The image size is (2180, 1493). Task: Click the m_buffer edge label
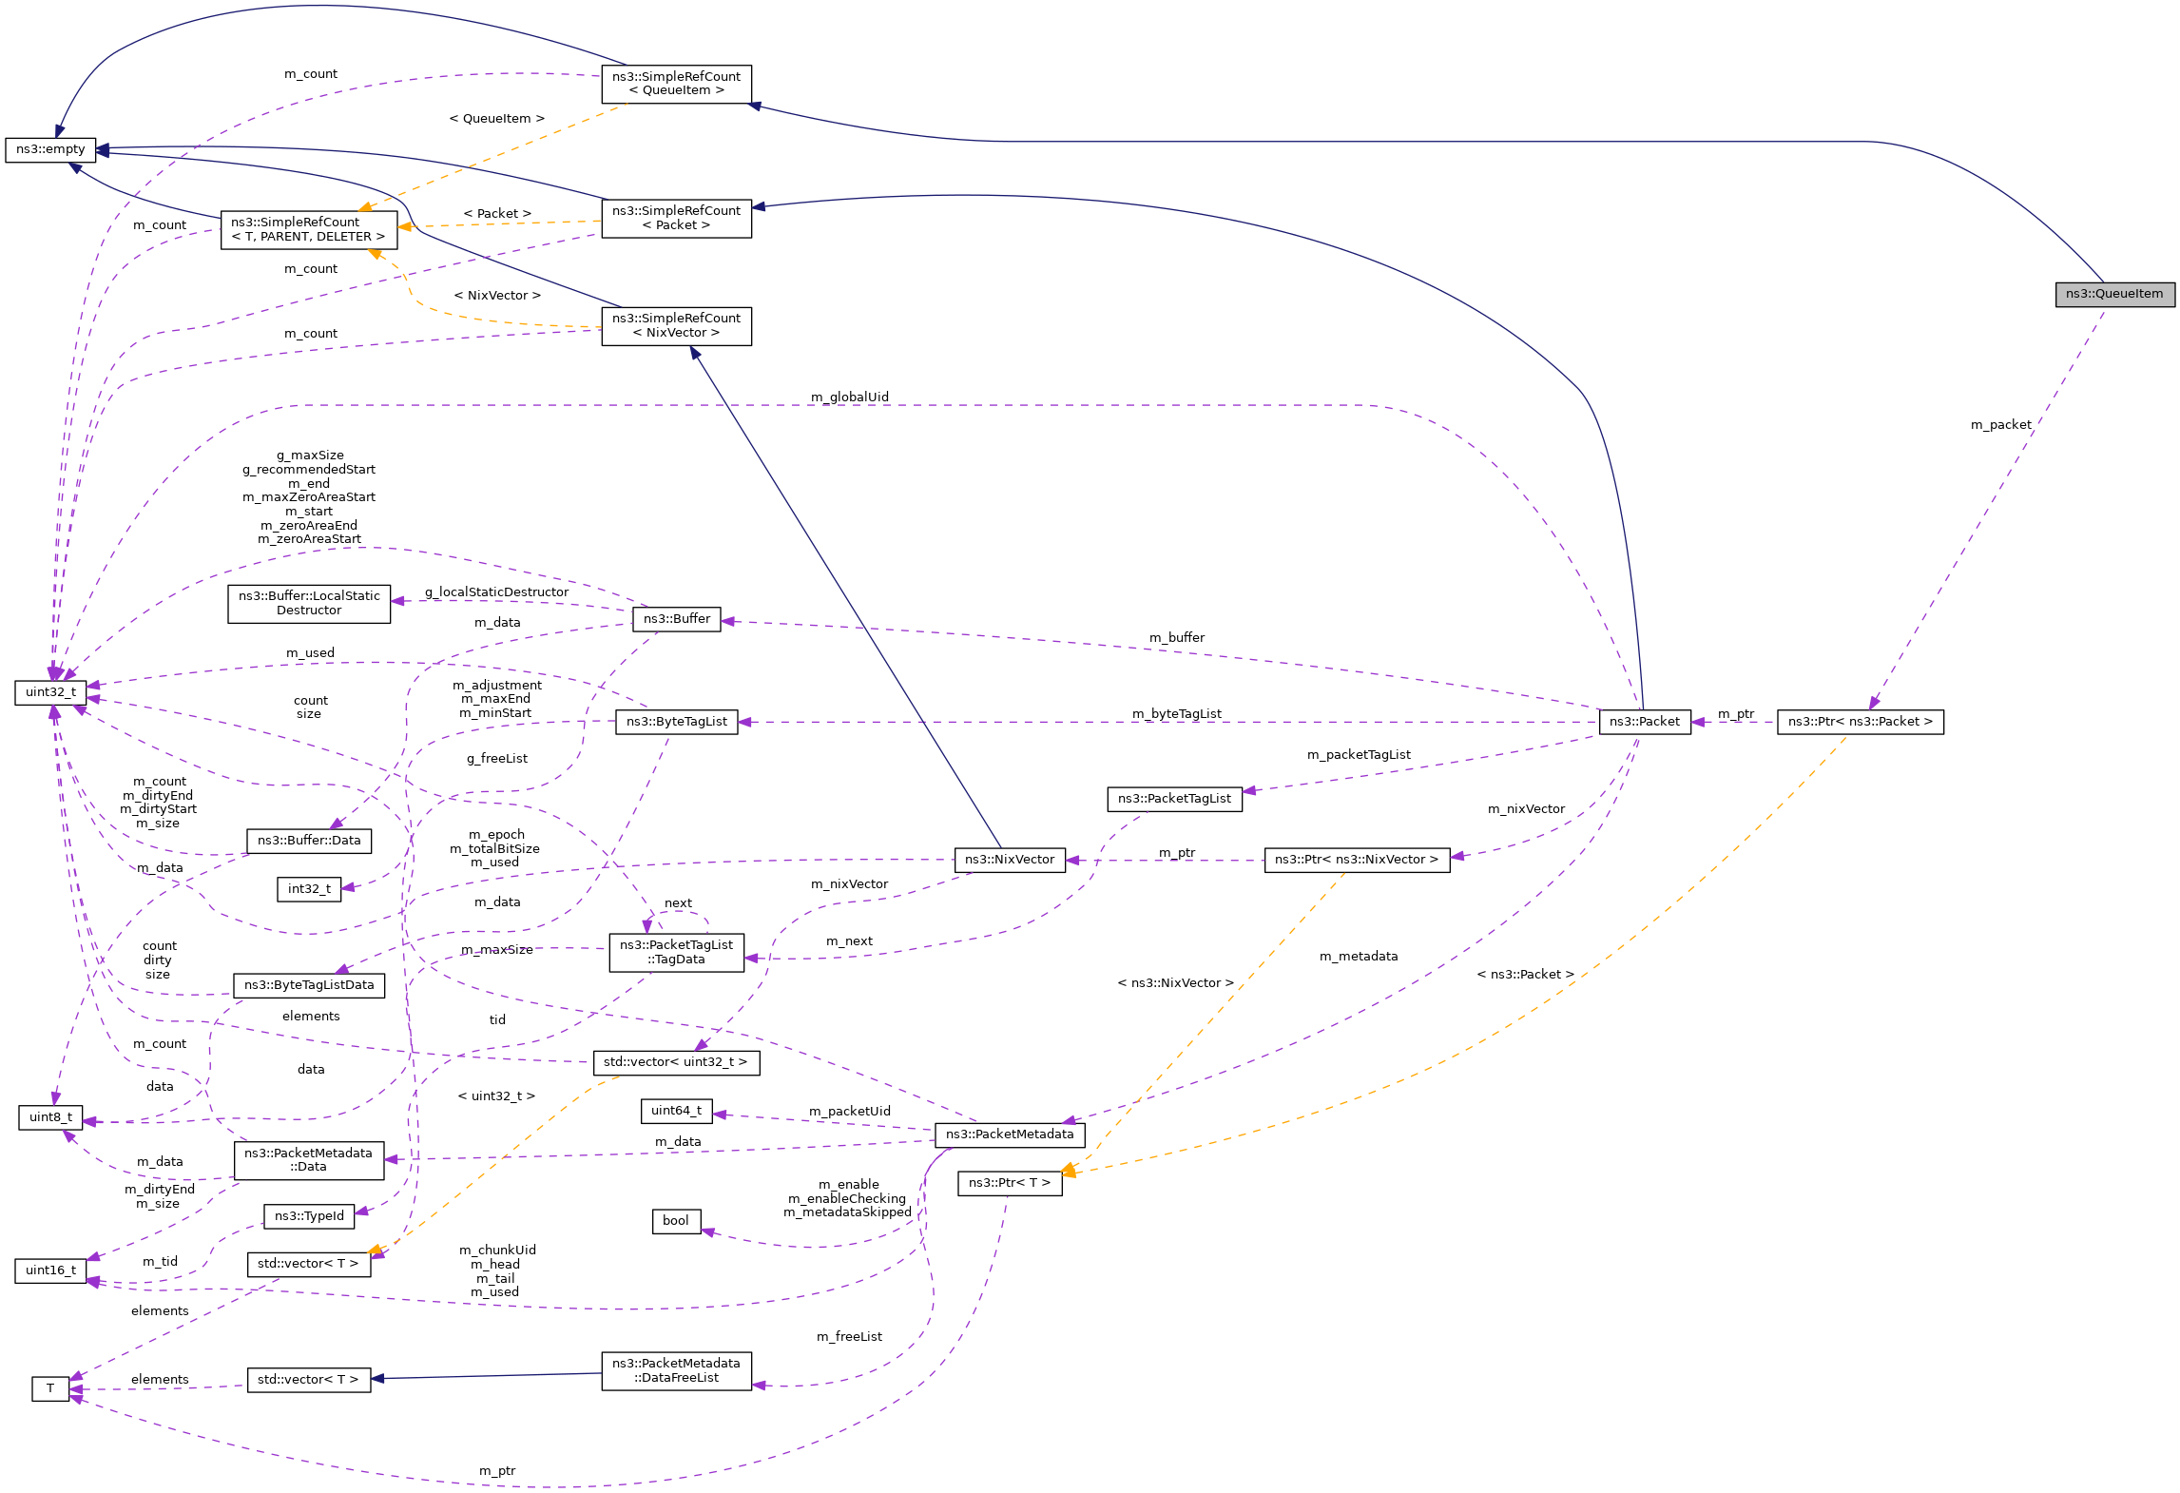(x=1176, y=638)
